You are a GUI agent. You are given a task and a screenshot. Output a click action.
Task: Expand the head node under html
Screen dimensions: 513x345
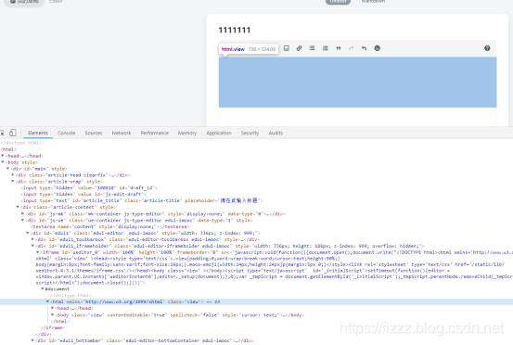pyautogui.click(x=3, y=156)
